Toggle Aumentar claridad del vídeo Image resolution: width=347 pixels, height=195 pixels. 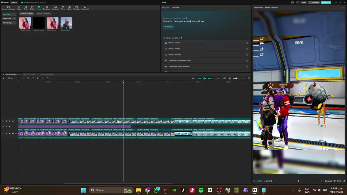coord(247,67)
